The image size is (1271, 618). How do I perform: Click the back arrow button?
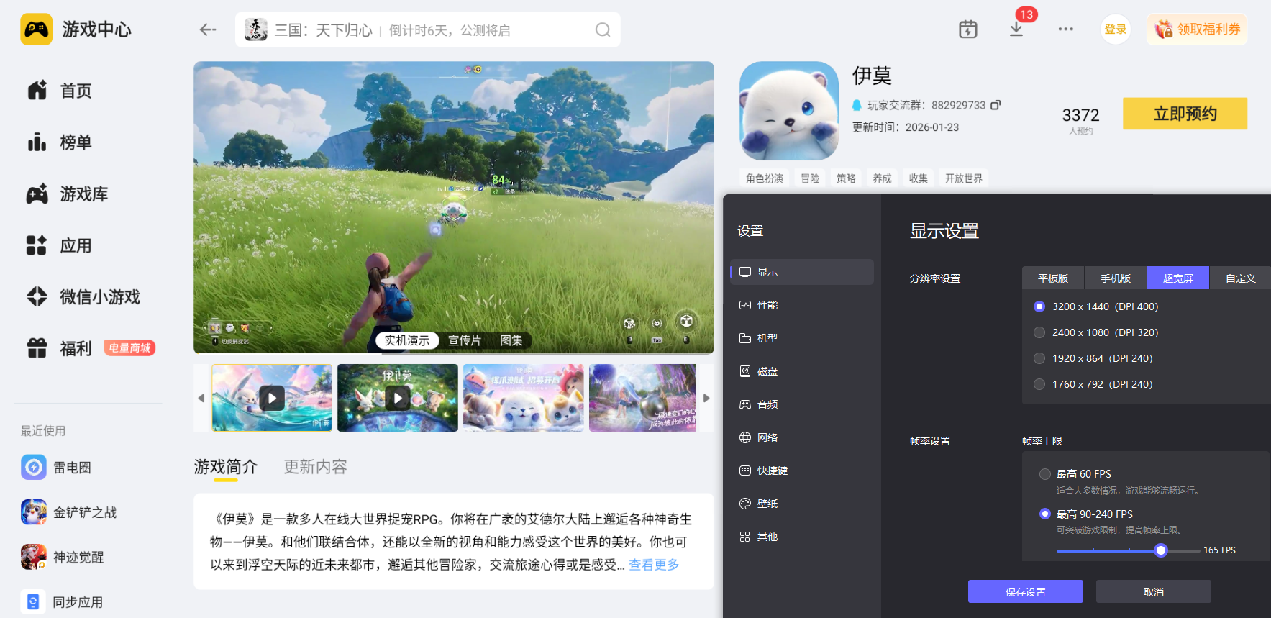coord(208,29)
